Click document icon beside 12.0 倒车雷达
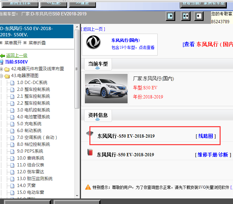 click(x=12, y=172)
